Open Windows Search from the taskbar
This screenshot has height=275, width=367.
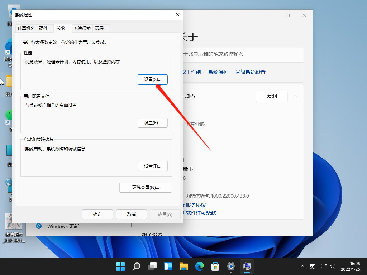click(137, 266)
